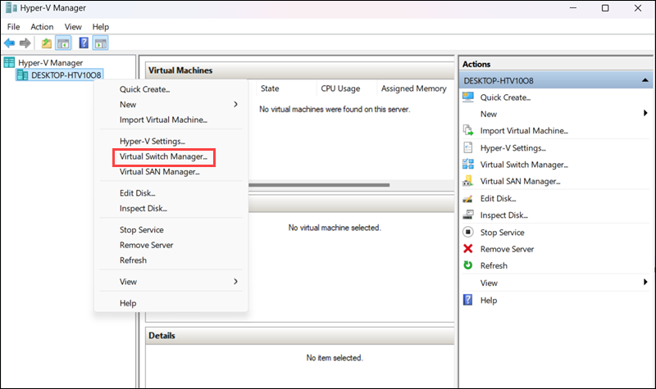The image size is (656, 389).
Task: Click Virtual SAN Manager icon in Actions
Action: 467,181
